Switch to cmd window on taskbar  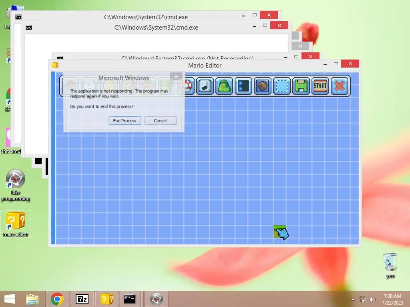[130, 299]
